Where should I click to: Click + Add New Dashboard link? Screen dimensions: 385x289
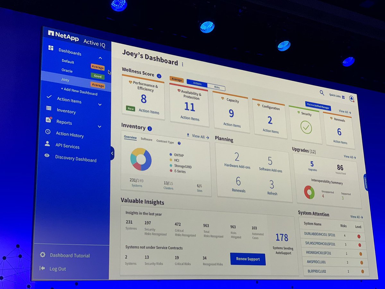pos(79,92)
